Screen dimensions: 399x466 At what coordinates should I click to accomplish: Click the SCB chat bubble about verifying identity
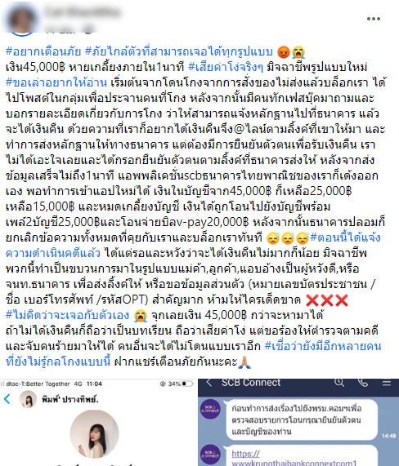coord(302,420)
